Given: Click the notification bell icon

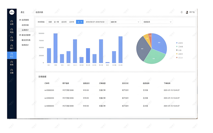Looking at the screenshot, I should [182, 12].
